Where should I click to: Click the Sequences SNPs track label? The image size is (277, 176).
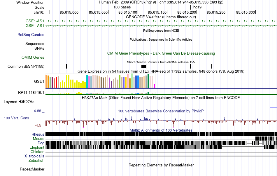coord(35,46)
